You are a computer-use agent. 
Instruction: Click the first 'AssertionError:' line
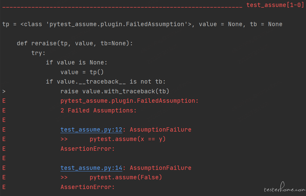point(88,149)
